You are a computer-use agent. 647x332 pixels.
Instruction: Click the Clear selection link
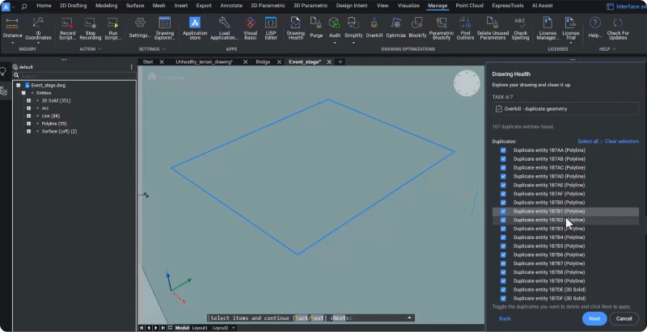[x=621, y=141]
